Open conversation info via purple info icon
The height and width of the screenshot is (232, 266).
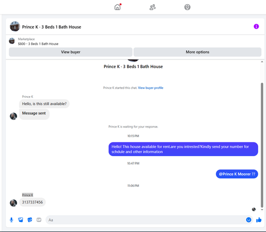point(256,27)
